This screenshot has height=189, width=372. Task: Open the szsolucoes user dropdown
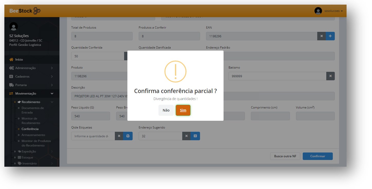tap(333, 11)
